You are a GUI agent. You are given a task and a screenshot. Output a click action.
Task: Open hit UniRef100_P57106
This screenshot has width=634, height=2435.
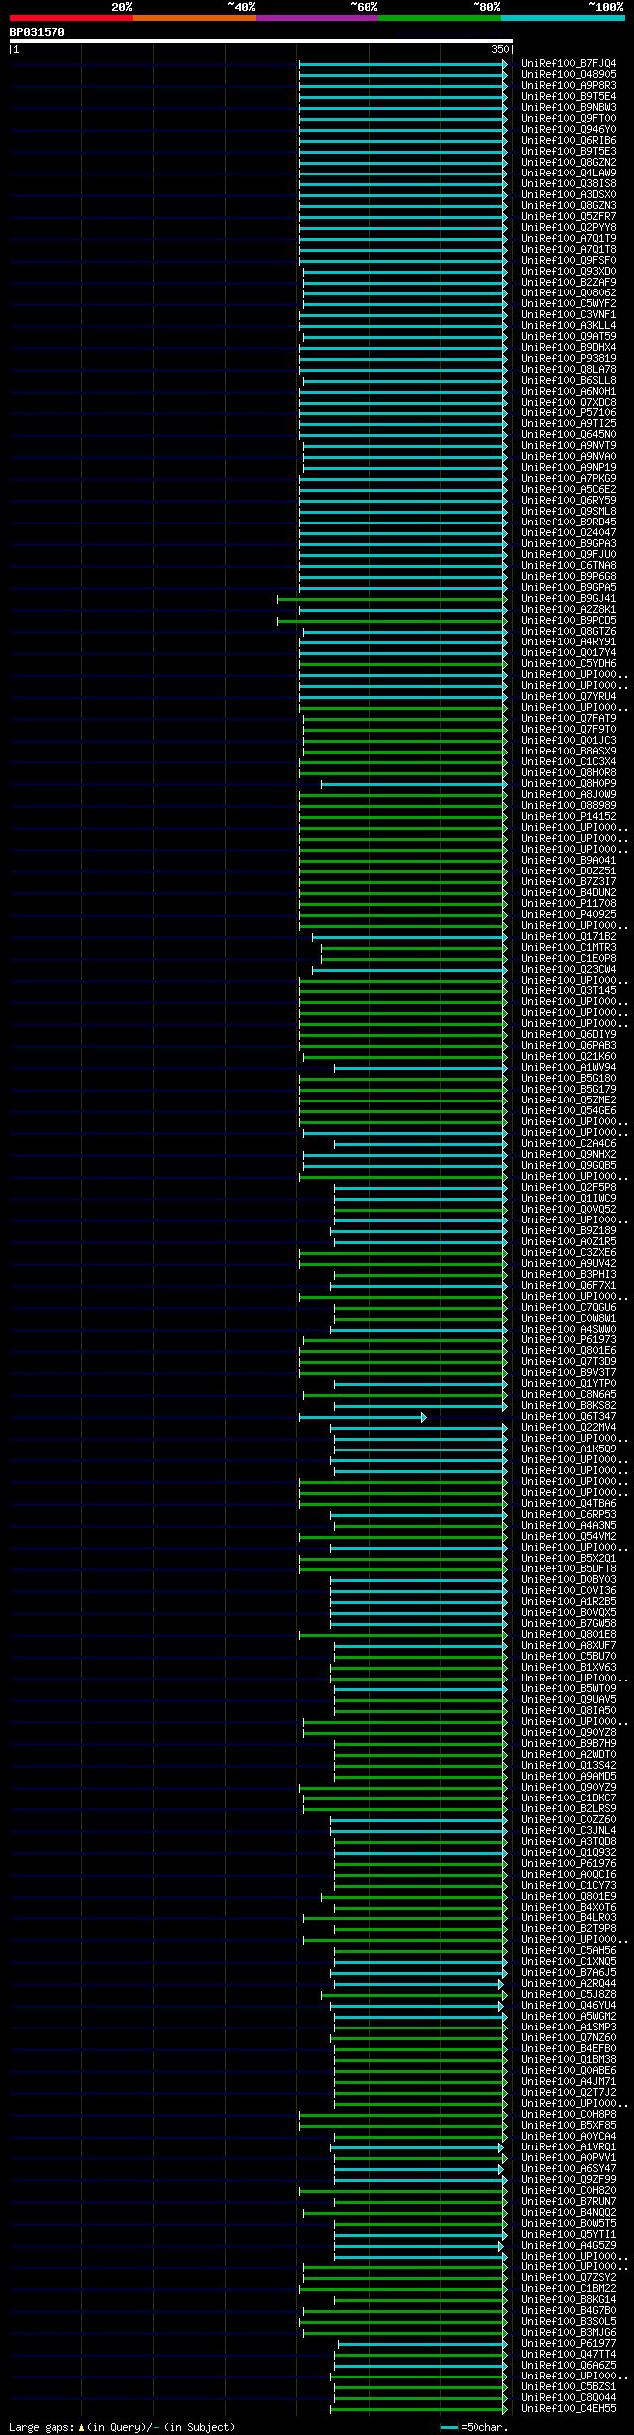569,412
